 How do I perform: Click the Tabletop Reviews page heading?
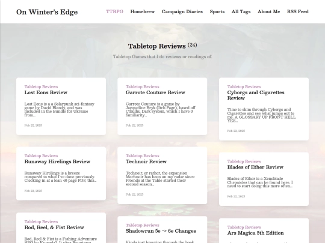[157, 46]
